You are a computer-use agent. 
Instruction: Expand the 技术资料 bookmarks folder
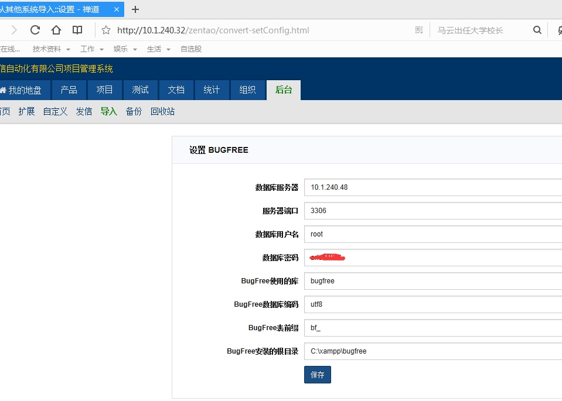[51, 49]
